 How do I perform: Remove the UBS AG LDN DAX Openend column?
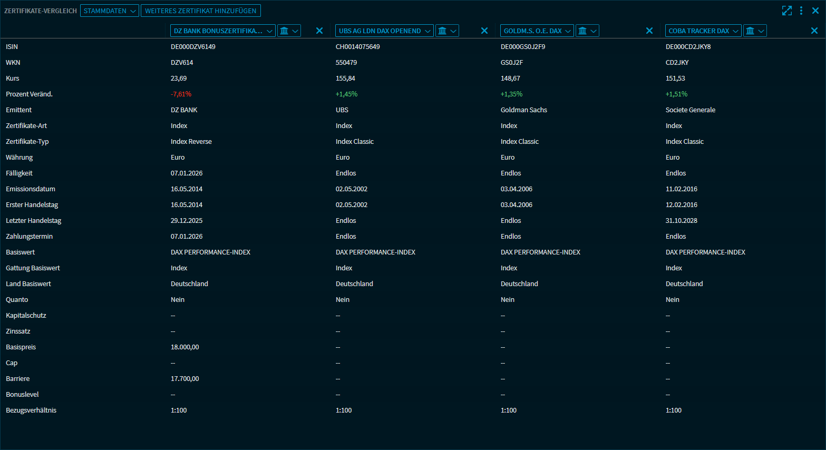(484, 31)
